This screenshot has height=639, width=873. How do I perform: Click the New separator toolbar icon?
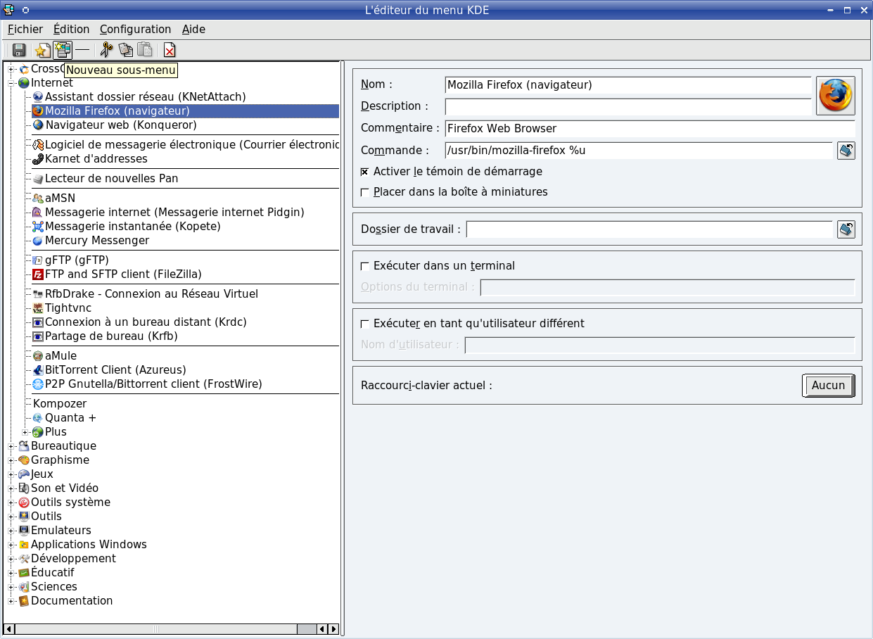coord(83,50)
